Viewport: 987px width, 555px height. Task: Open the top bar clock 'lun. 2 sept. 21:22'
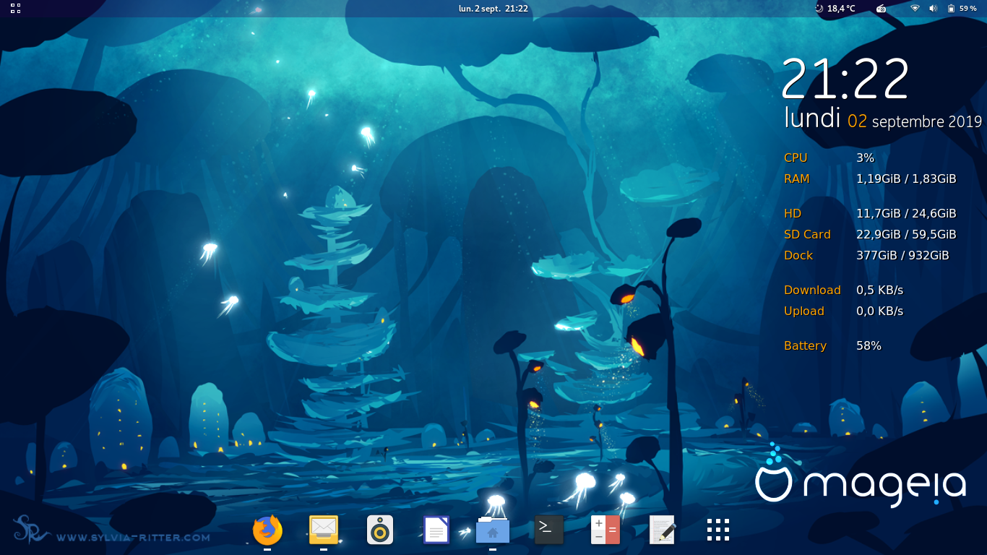[493, 9]
